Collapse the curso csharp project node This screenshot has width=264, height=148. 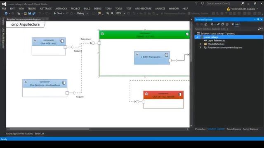point(197,37)
